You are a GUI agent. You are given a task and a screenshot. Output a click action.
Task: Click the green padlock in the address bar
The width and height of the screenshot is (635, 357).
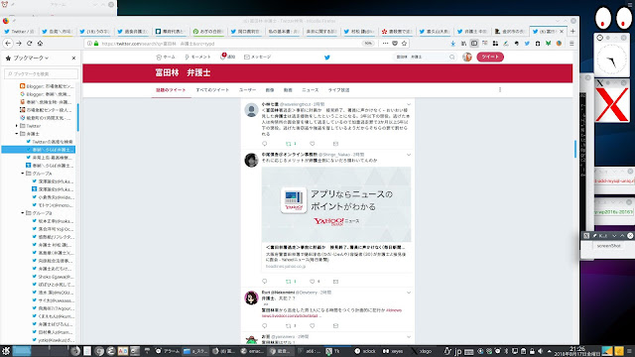[x=96, y=44]
